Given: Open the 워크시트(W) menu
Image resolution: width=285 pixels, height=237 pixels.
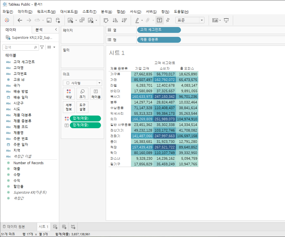Looking at the screenshot, I should point(46,12).
